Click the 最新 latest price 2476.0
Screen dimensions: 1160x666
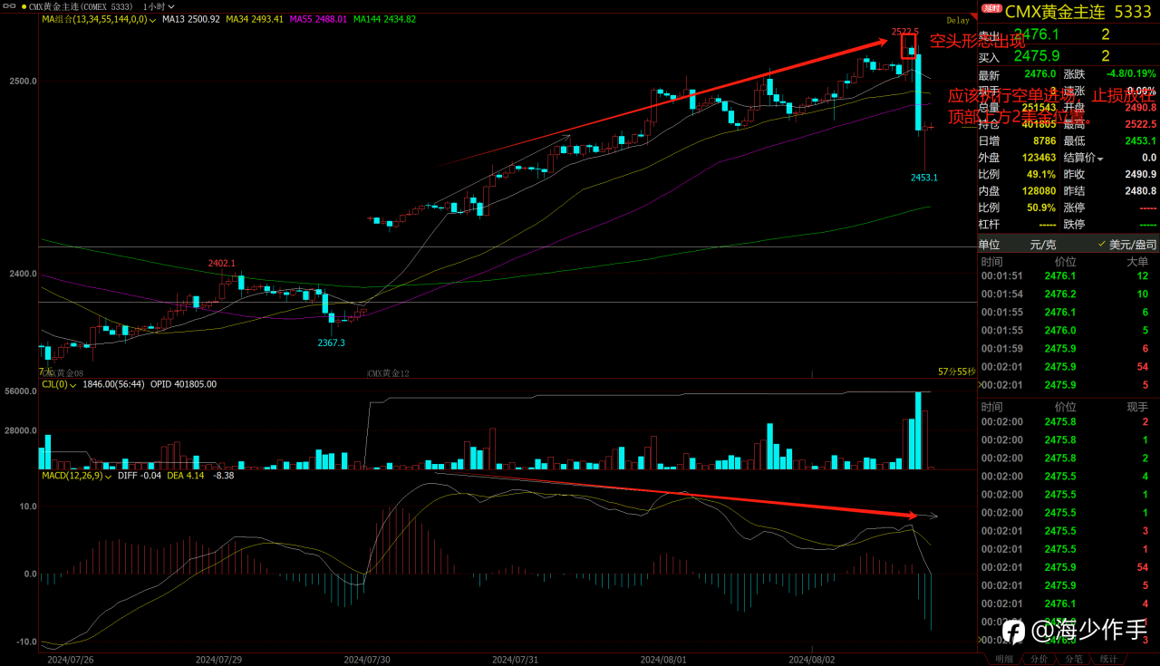click(1040, 74)
